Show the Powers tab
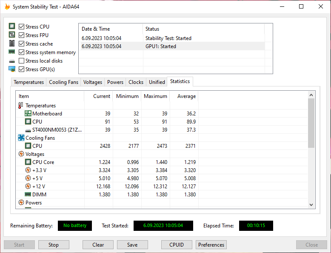The image size is (331, 253). (115, 82)
